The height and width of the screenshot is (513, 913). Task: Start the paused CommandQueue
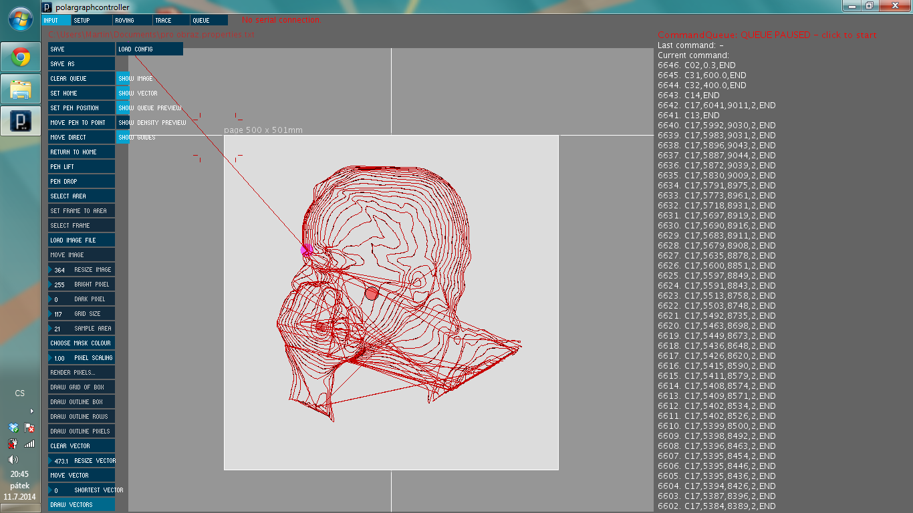[767, 35]
